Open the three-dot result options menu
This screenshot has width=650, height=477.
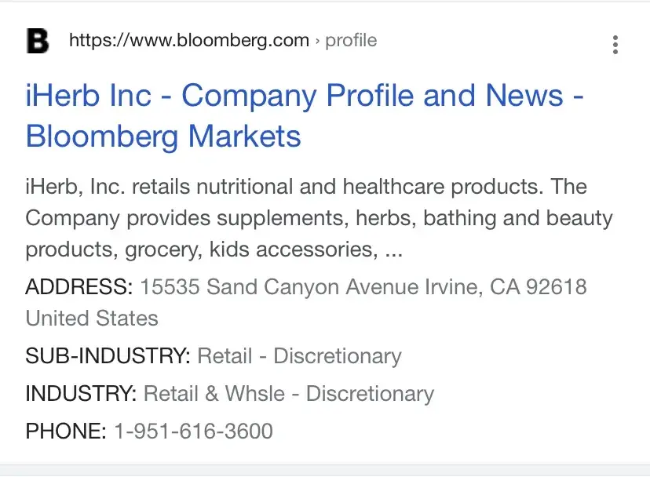pos(615,44)
